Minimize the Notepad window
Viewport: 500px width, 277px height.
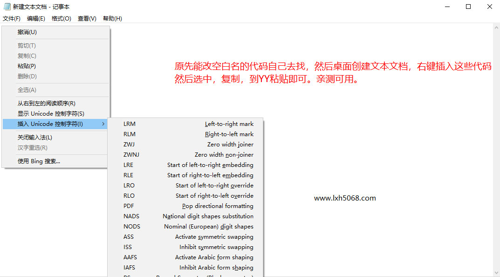[446, 7]
